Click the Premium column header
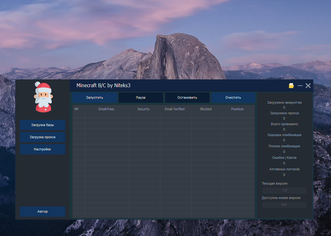This screenshot has height=236, width=331. 237,109
